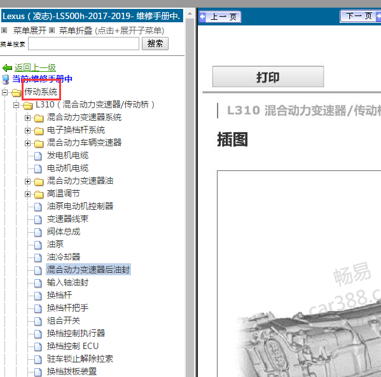The width and height of the screenshot is (381, 377).
Task: Collapse the 传动系统 tree node
Action: click(x=4, y=93)
